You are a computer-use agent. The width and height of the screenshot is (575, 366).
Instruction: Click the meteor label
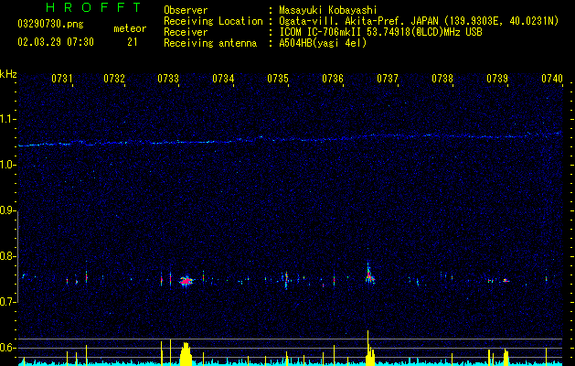coord(130,28)
